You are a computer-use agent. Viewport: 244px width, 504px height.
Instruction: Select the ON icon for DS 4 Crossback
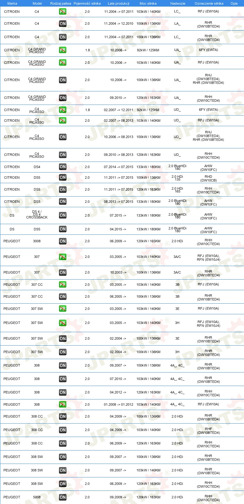pos(63,215)
